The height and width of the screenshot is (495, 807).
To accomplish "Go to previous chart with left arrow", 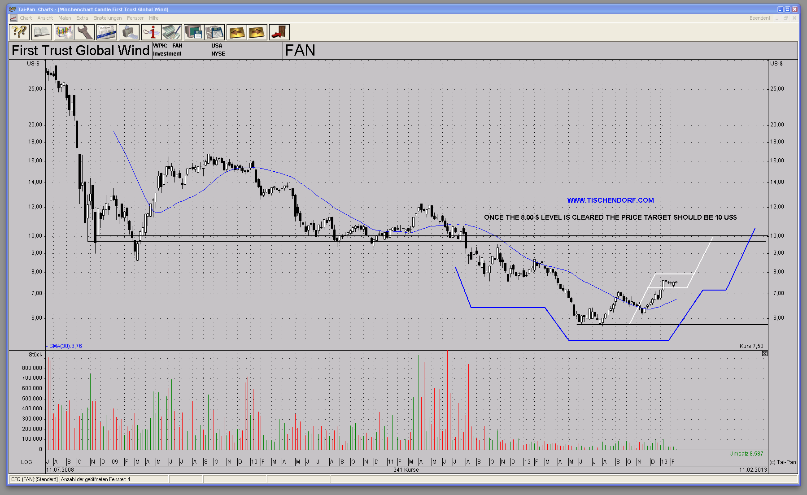I will 236,32.
